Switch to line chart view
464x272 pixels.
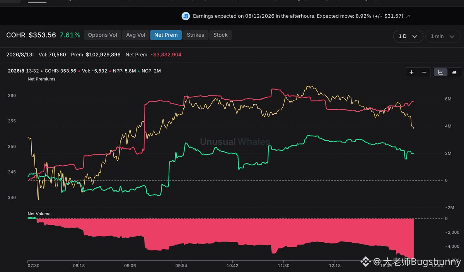pos(440,72)
